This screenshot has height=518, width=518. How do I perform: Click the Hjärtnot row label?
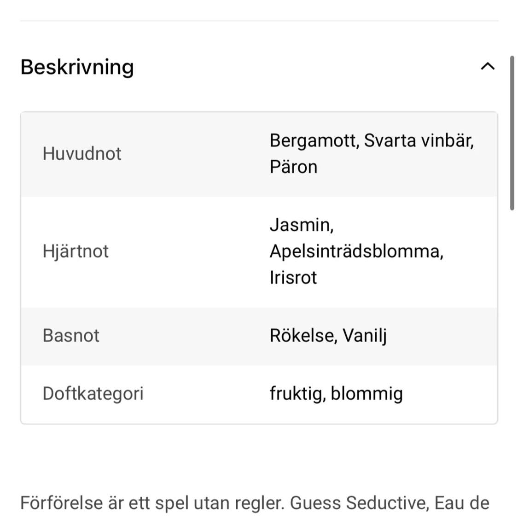(x=76, y=251)
